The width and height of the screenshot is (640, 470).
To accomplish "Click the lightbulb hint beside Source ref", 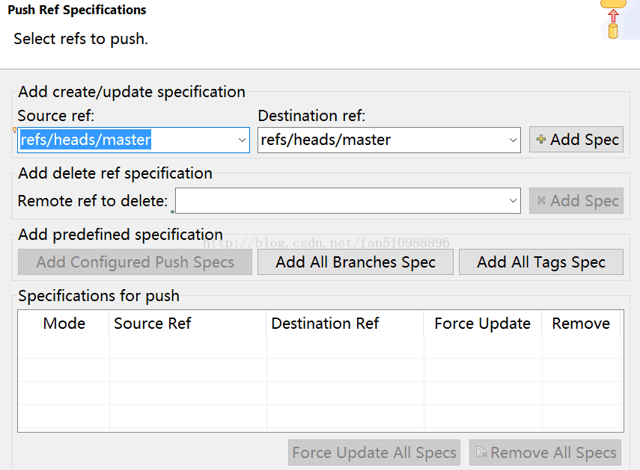I will coord(15,130).
